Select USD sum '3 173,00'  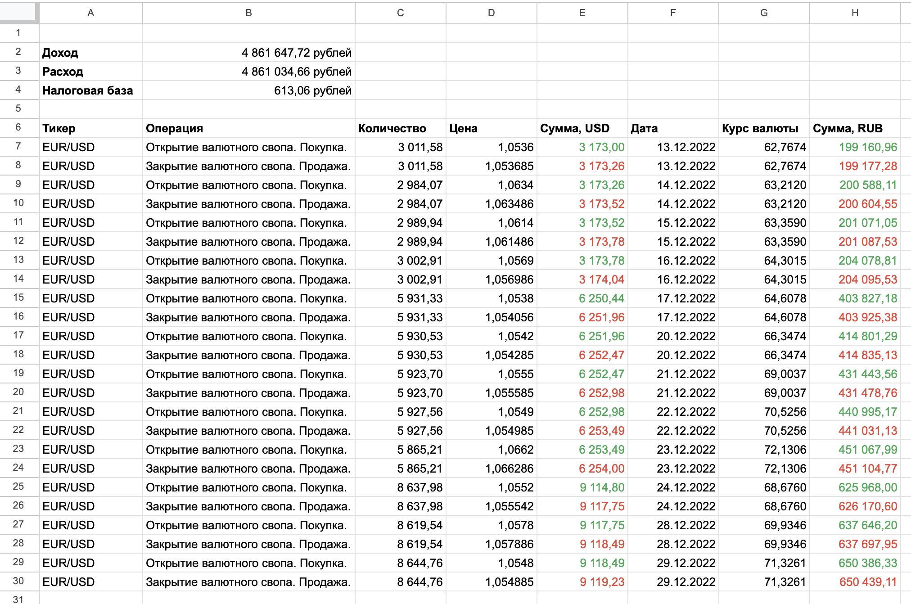[x=582, y=147]
